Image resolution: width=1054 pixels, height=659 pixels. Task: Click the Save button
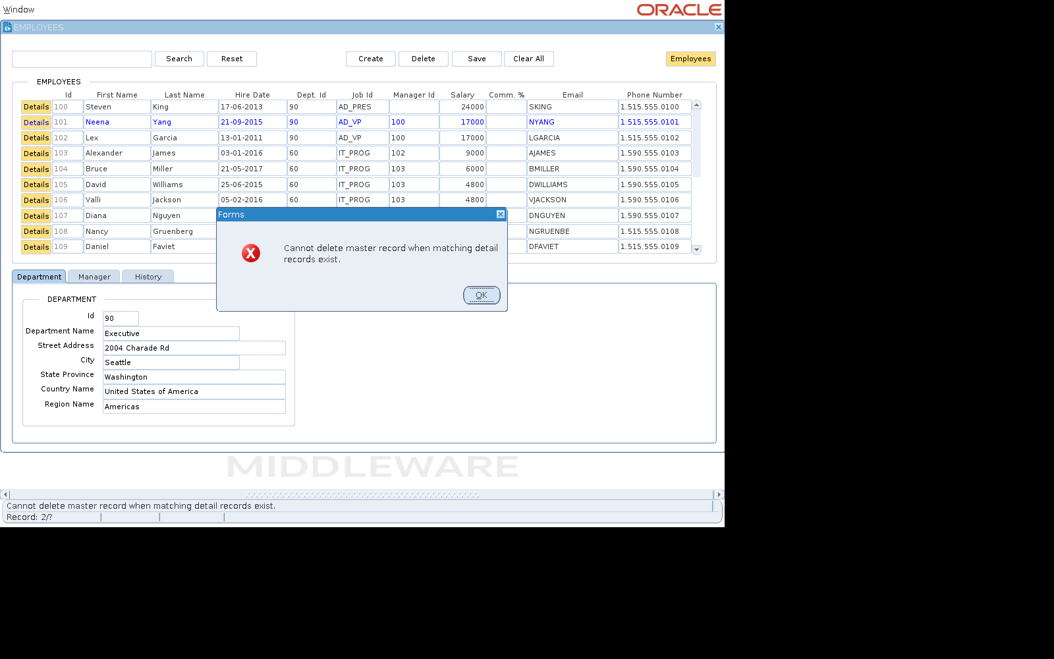click(477, 59)
